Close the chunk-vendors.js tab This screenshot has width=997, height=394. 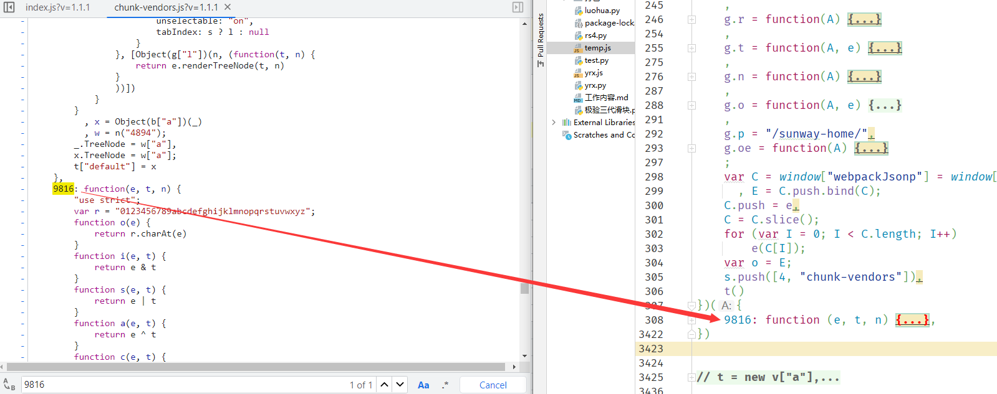pyautogui.click(x=228, y=7)
